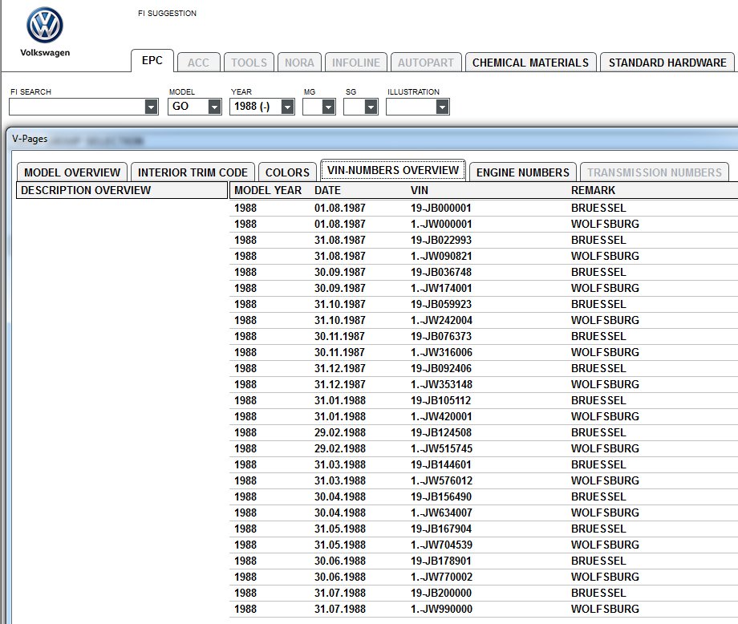Select the VIN-NUMBERS OVERVIEW tab
This screenshot has width=738, height=624.
point(393,170)
